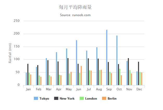Viewport: 163px width, 110px height.
Task: Click the orange Berlin bar in Jun
Action: [x=81, y=75]
